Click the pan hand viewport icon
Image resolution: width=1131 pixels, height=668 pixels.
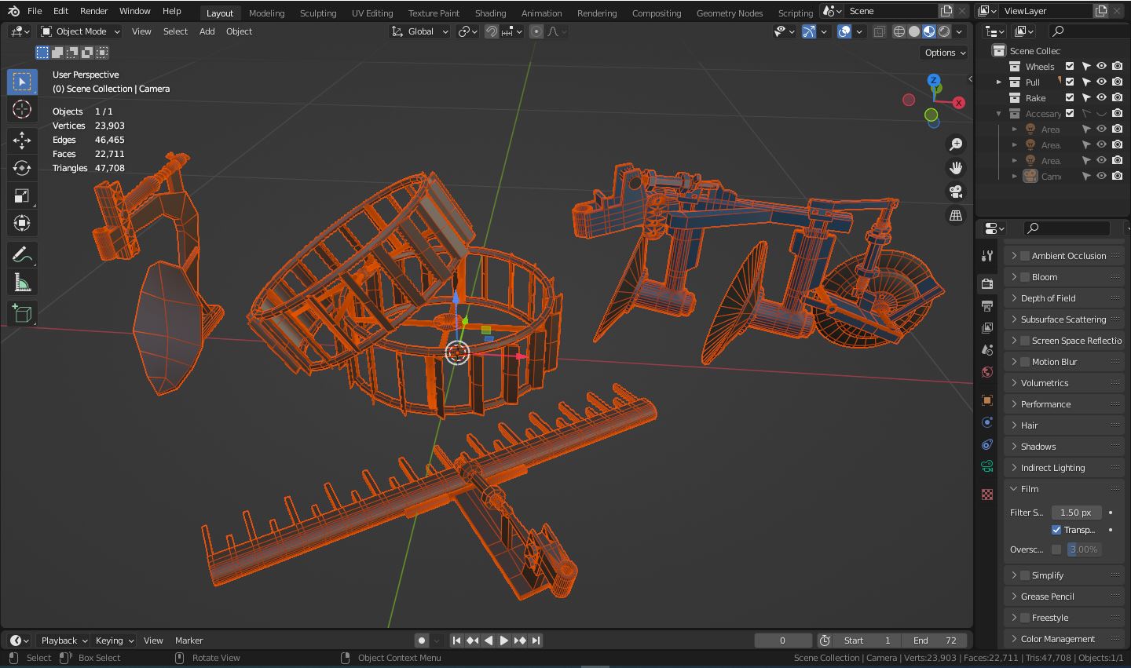tap(956, 168)
